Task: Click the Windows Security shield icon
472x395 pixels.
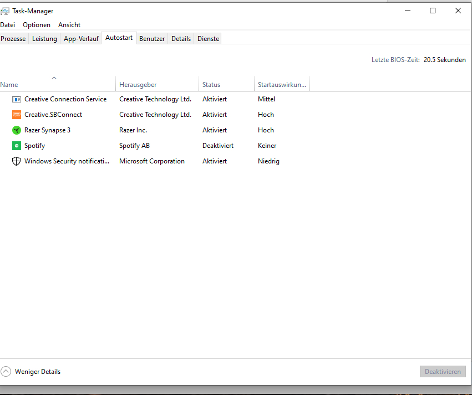Action: pos(16,161)
